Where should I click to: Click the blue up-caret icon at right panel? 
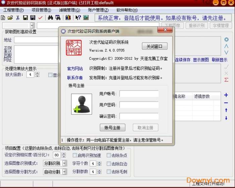click(226, 46)
